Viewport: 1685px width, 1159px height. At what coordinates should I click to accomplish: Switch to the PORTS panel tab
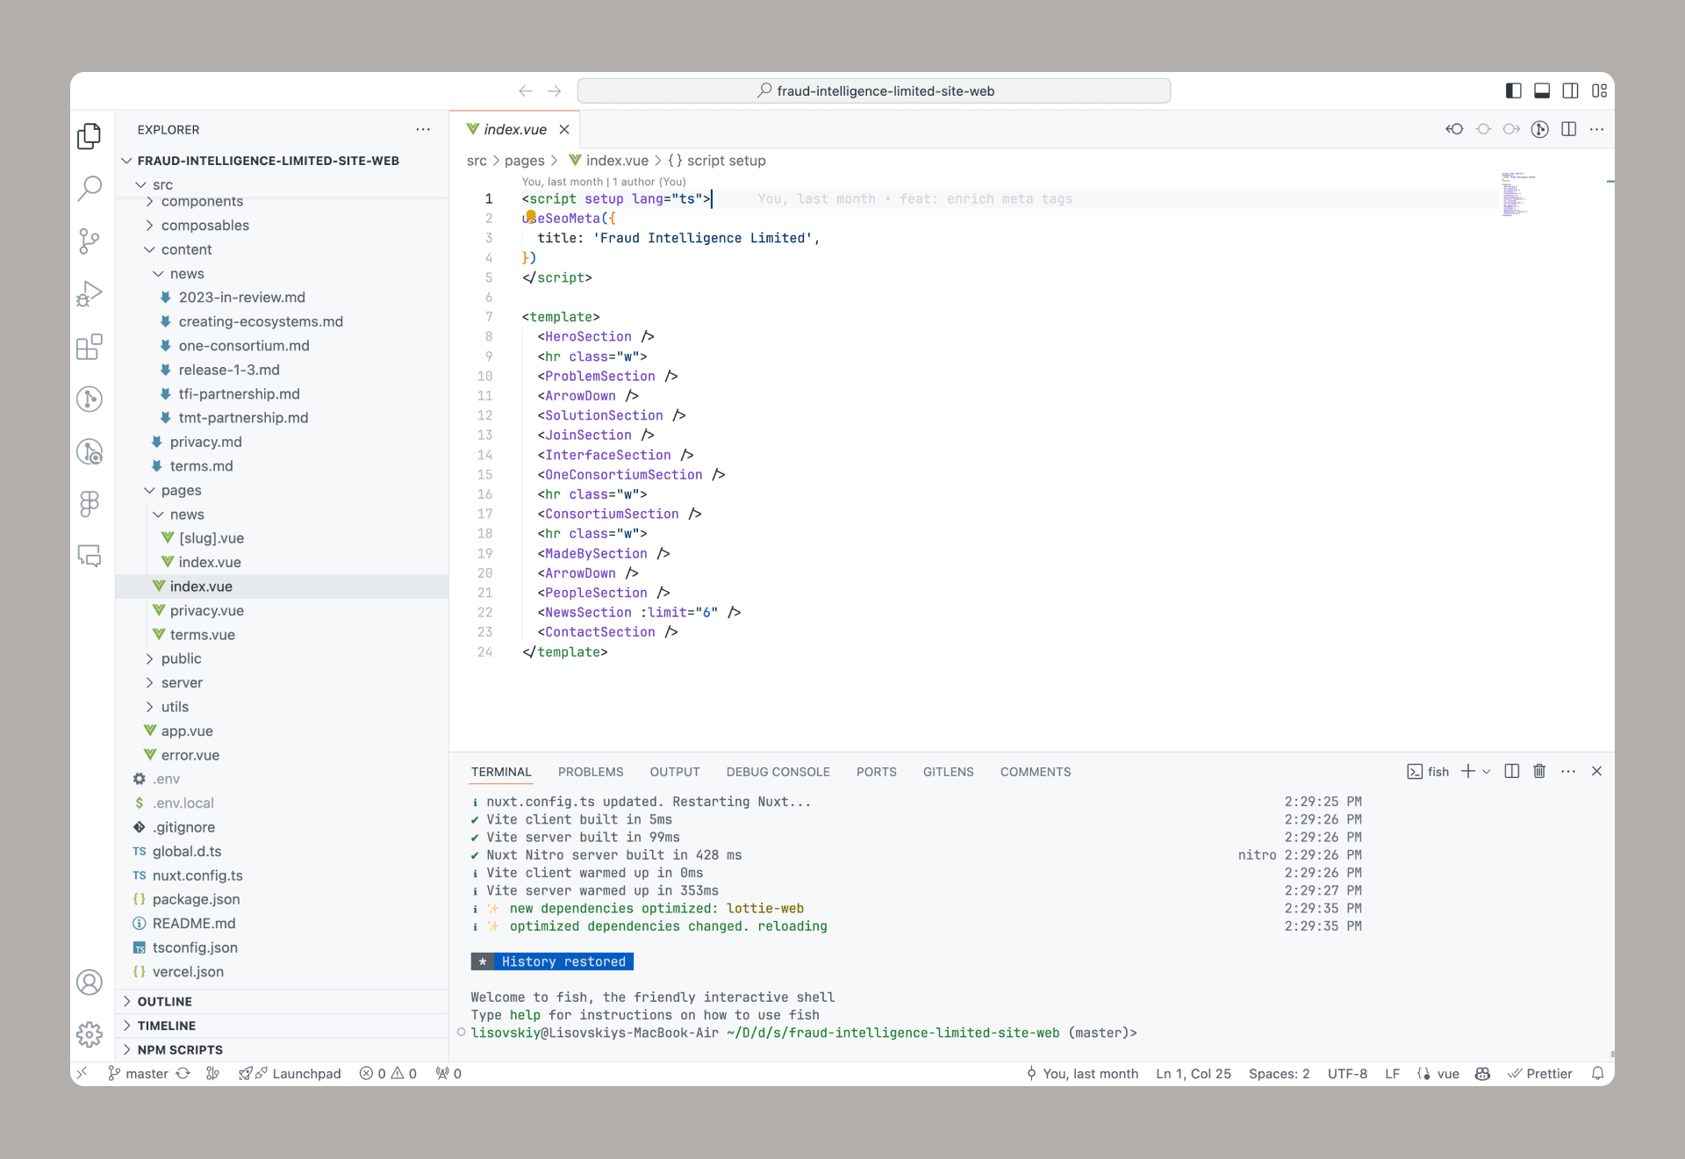[x=876, y=772]
